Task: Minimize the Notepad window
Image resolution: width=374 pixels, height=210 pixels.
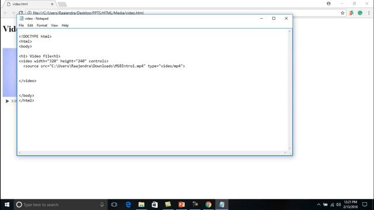Action: [x=261, y=18]
